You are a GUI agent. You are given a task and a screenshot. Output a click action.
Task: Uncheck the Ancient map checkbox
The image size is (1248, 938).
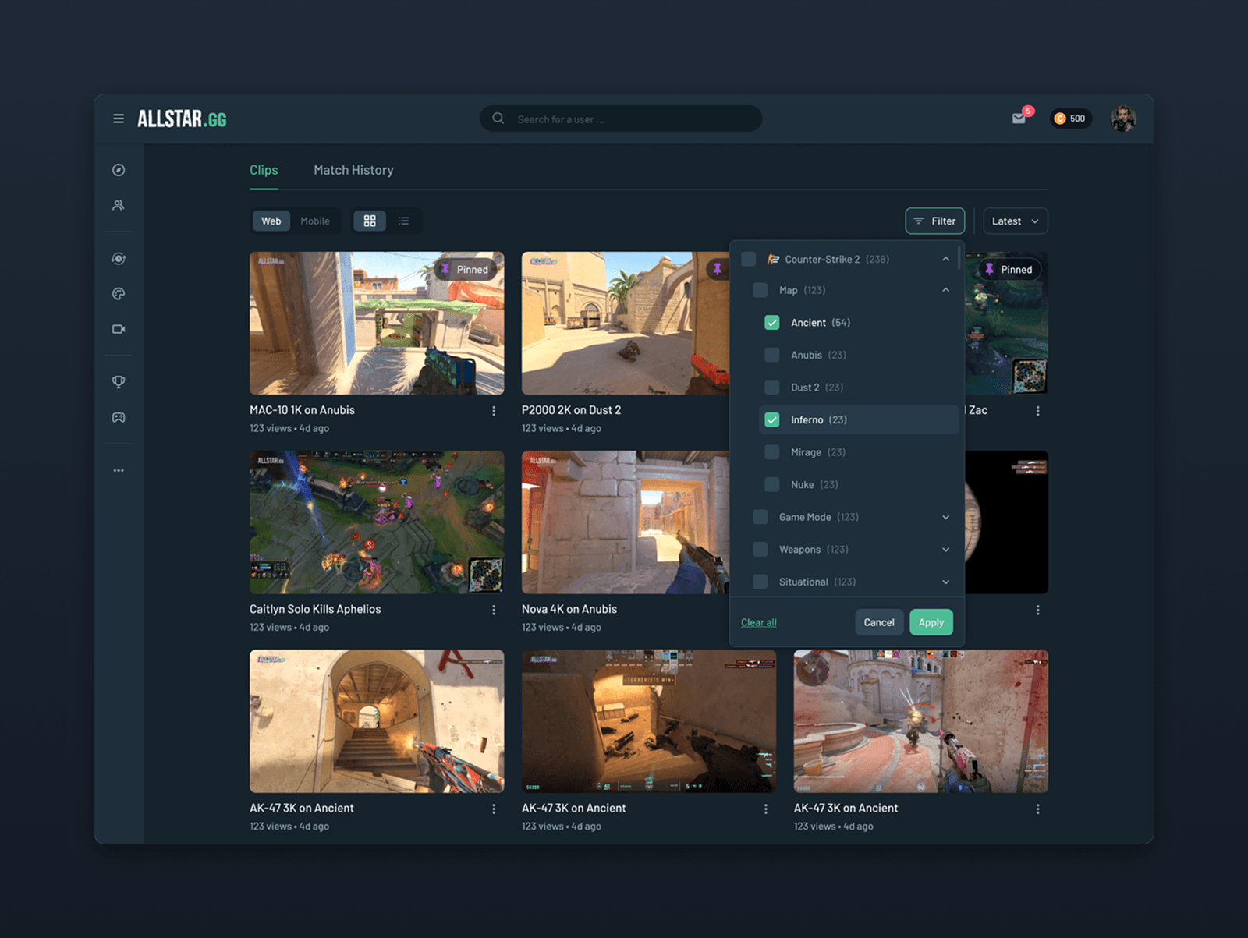click(772, 323)
